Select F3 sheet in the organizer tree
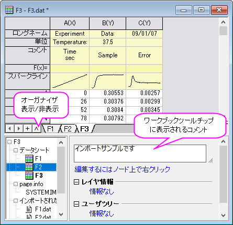The height and width of the screenshot is (225, 233). [39, 176]
